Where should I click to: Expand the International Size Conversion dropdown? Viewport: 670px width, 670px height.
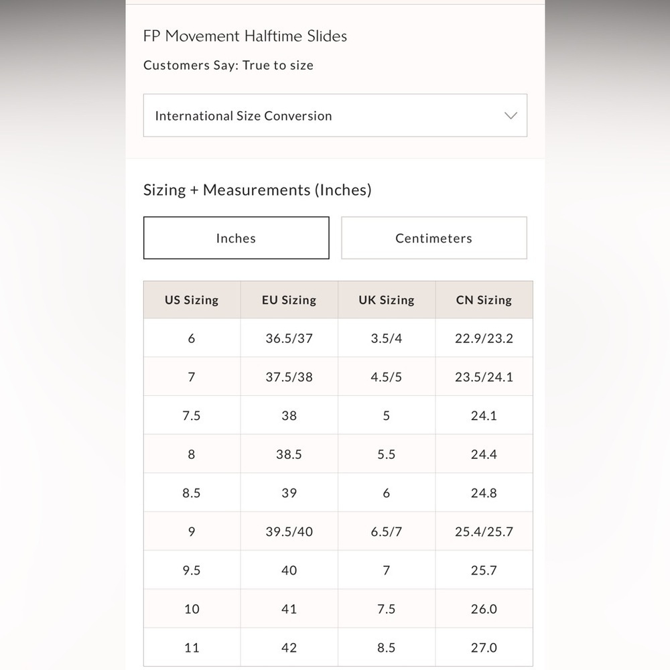click(334, 115)
